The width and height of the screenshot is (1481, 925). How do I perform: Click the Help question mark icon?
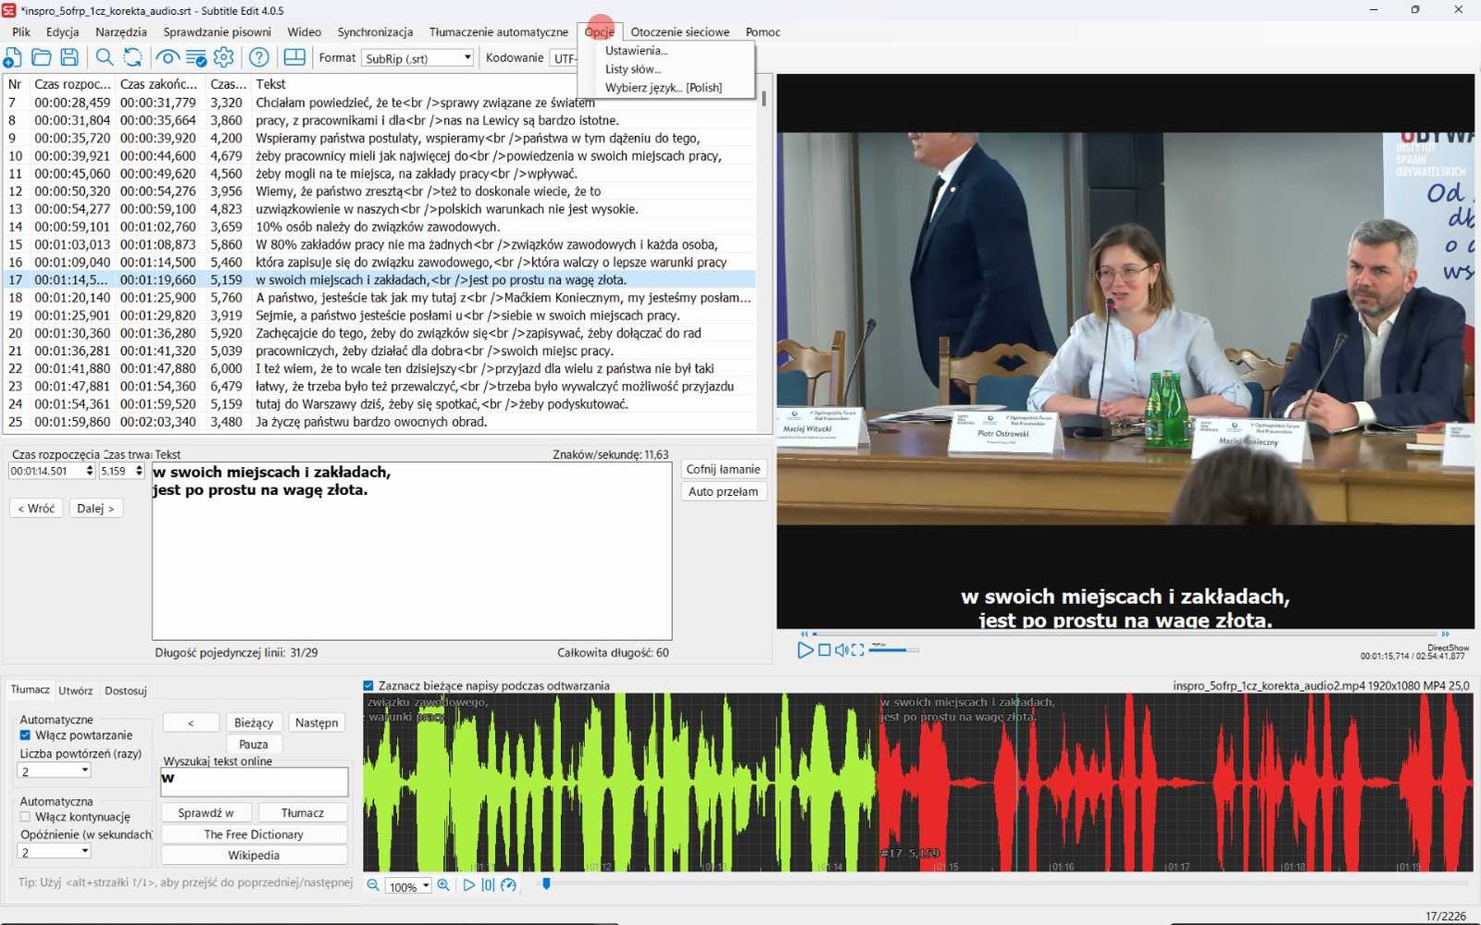259,57
